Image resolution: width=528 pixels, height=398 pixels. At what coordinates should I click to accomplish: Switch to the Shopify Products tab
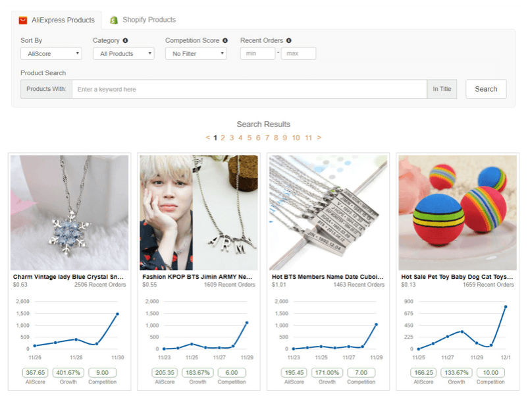pos(143,20)
